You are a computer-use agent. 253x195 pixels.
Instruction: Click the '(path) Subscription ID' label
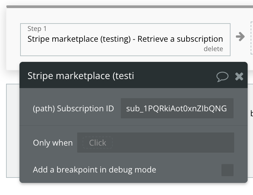(x=73, y=108)
